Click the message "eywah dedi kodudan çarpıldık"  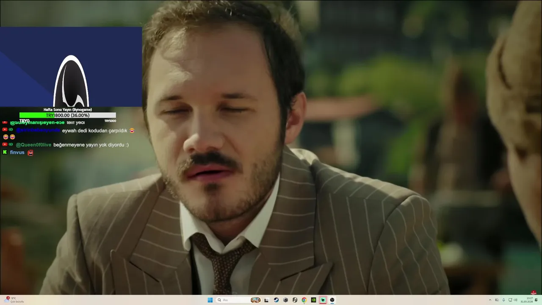(x=95, y=130)
